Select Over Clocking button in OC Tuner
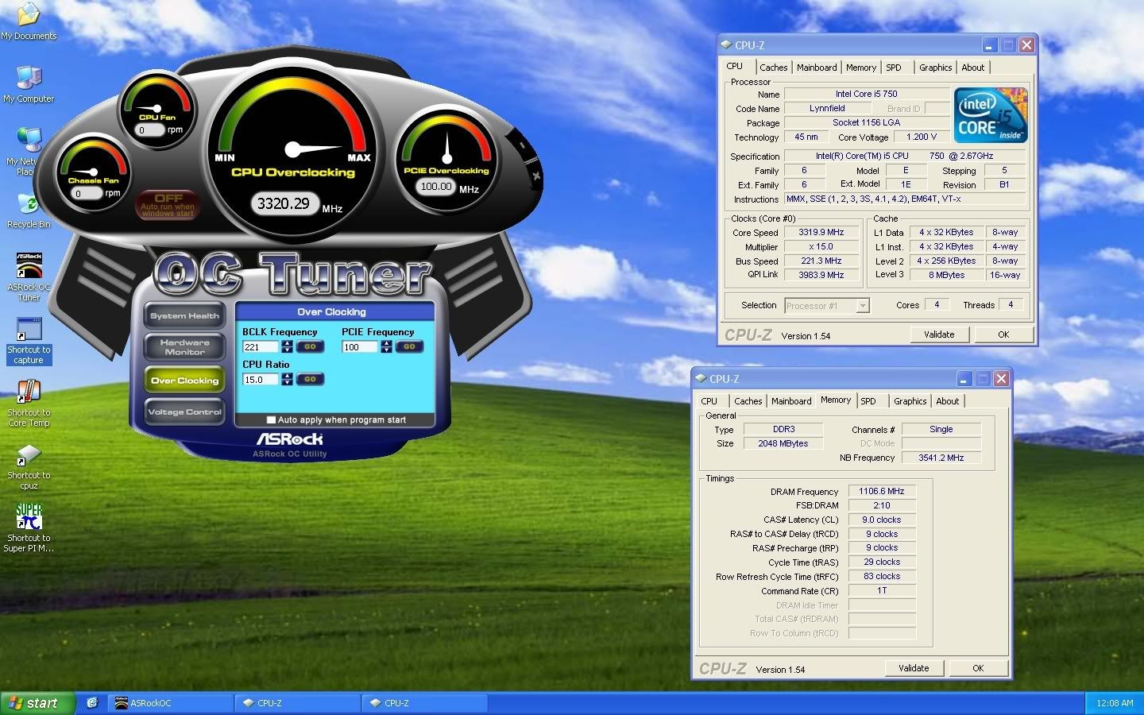 tap(184, 381)
